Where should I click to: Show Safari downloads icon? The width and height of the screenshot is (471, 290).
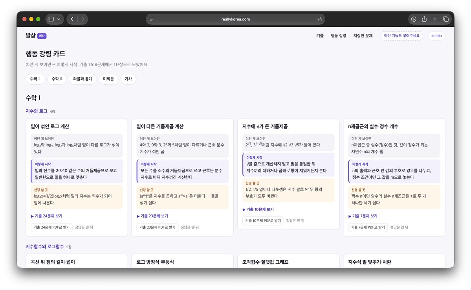click(414, 19)
